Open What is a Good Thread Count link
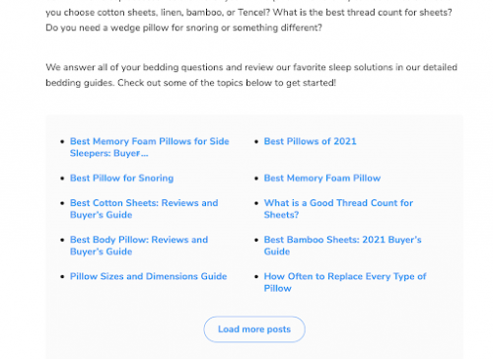The image size is (493, 359). (x=338, y=209)
